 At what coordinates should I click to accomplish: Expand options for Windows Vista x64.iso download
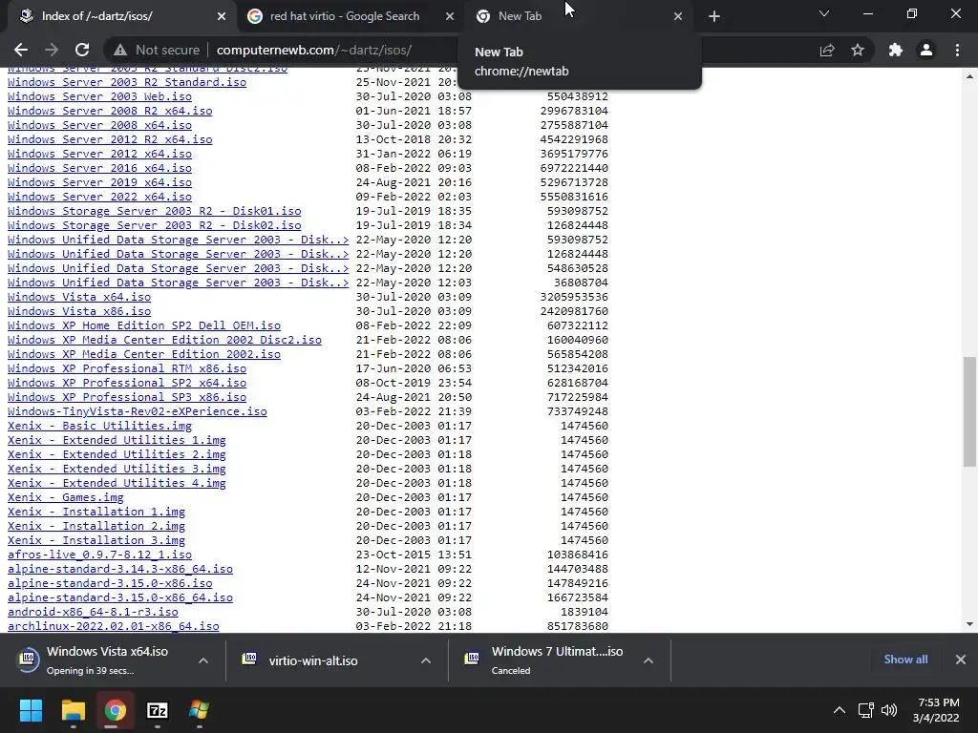pyautogui.click(x=203, y=660)
